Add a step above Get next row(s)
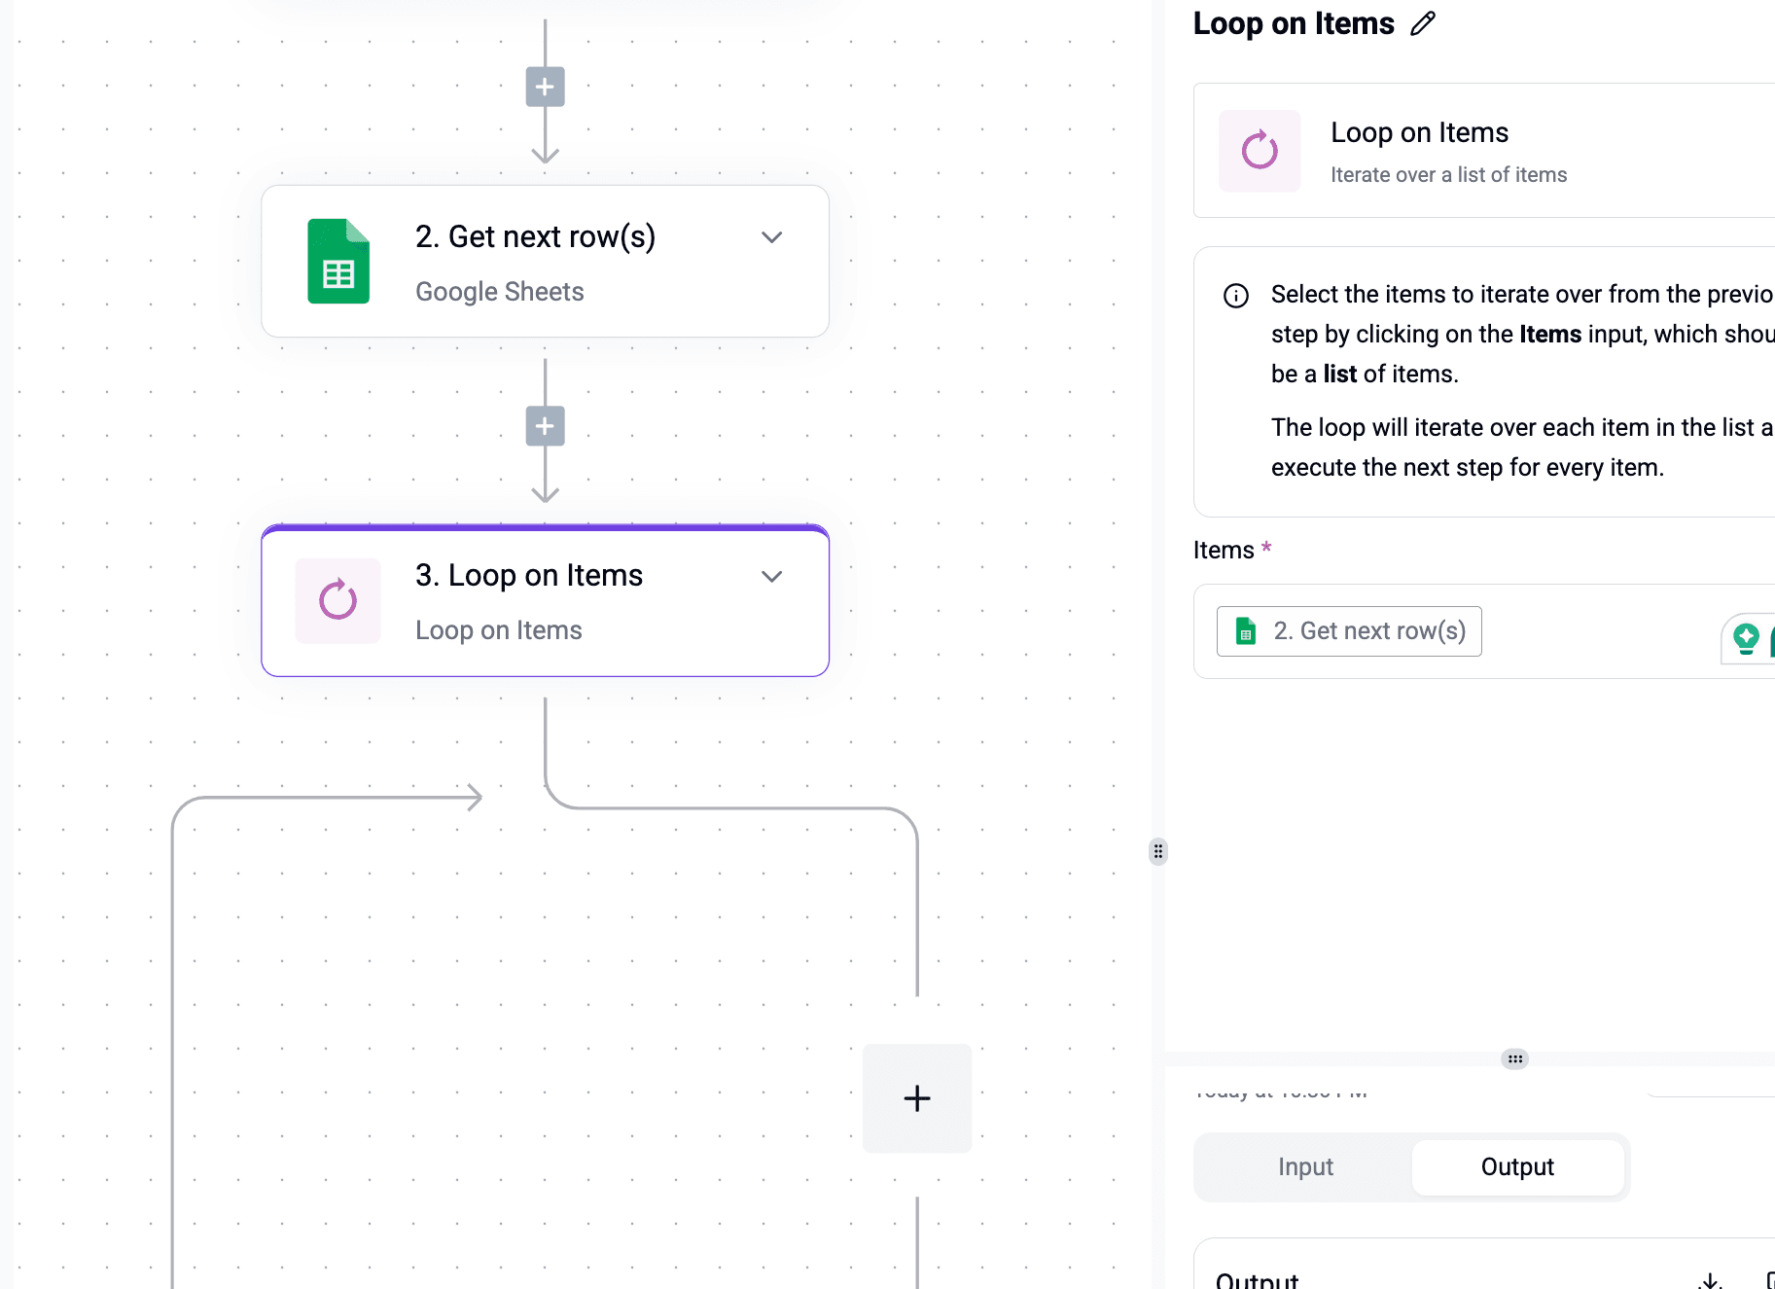Image resolution: width=1775 pixels, height=1289 pixels. tap(545, 87)
